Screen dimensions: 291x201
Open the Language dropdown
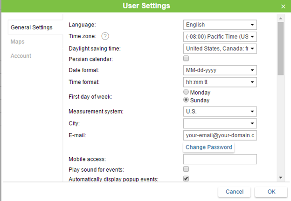220,25
